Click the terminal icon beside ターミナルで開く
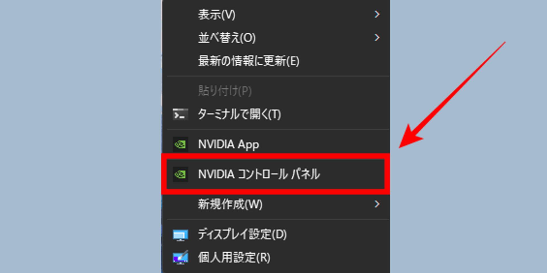This screenshot has width=547, height=273. (x=180, y=115)
